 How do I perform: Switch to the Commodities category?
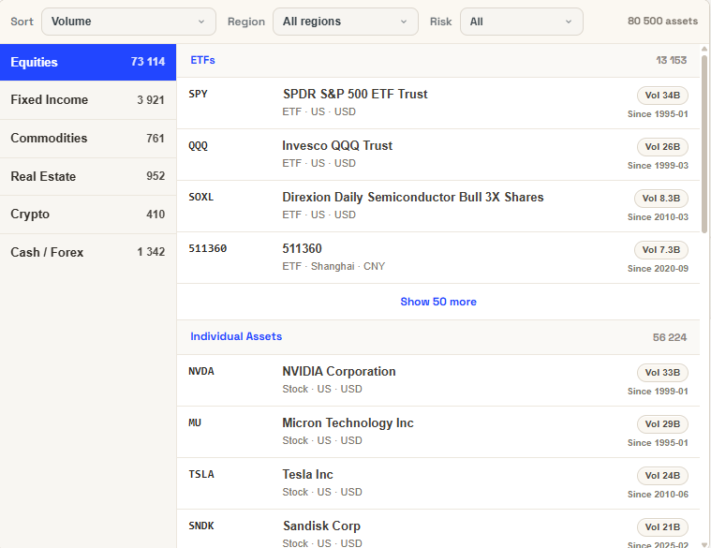tap(88, 139)
